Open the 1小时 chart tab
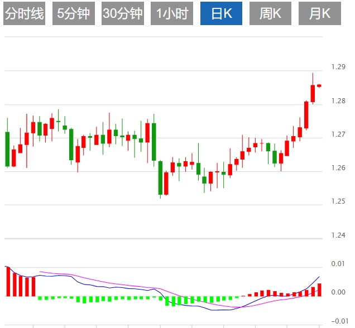This screenshot has width=355, height=328. tap(172, 13)
